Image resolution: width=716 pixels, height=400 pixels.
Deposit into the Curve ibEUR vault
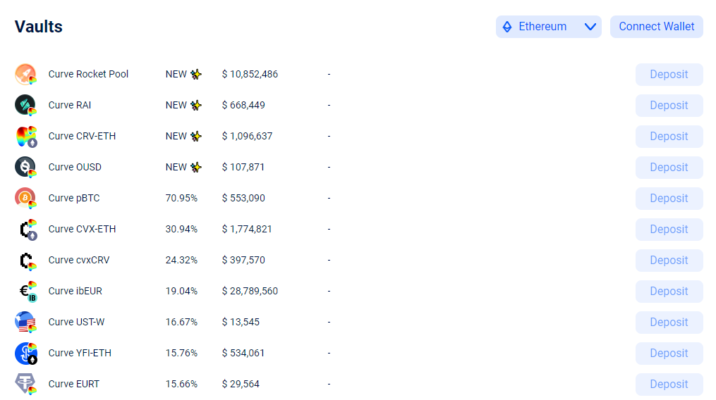tap(669, 292)
